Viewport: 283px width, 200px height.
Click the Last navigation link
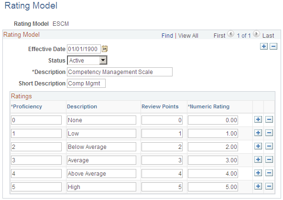(268, 36)
